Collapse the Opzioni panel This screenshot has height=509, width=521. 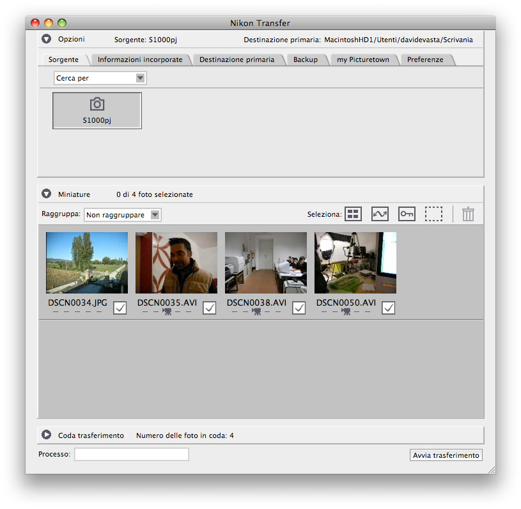(x=46, y=39)
